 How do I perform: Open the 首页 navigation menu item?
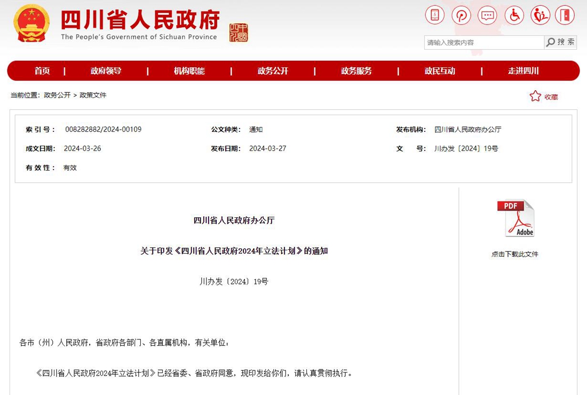pyautogui.click(x=42, y=71)
